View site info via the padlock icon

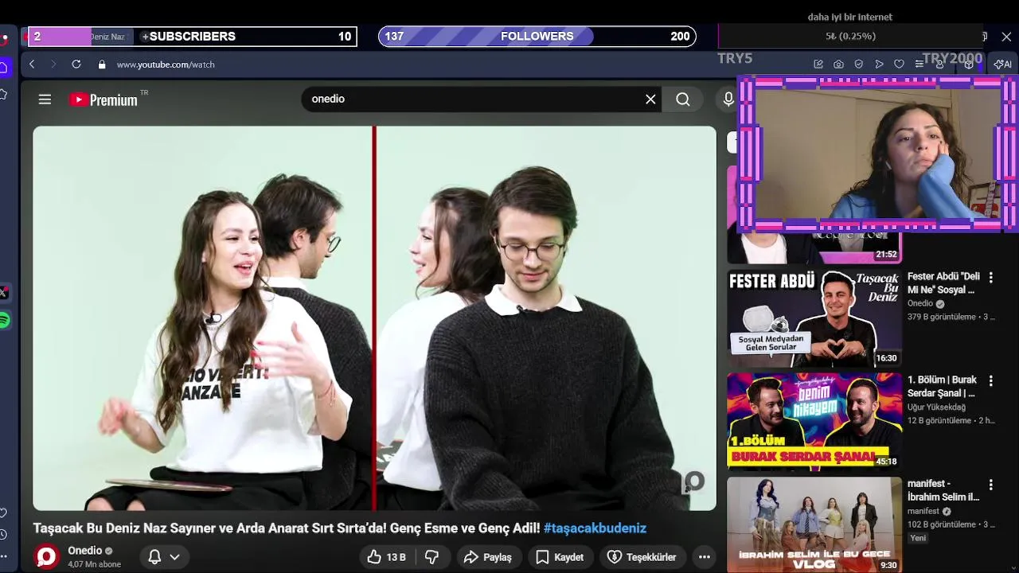click(101, 64)
